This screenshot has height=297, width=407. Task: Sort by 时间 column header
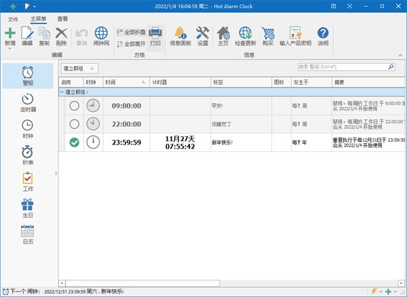[x=126, y=83]
